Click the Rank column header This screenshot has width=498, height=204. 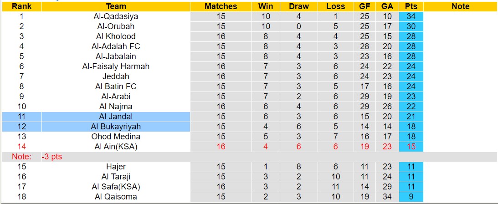tap(21, 6)
